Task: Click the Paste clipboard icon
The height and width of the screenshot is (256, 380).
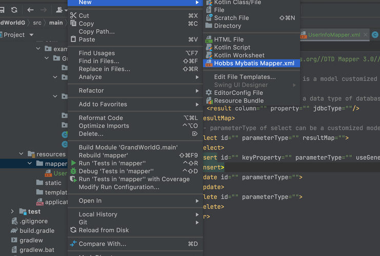Action: 73,39
